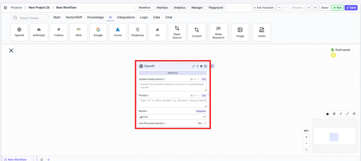Add variable plus in Prompt row
The height and width of the screenshot is (161, 361).
coord(195,96)
